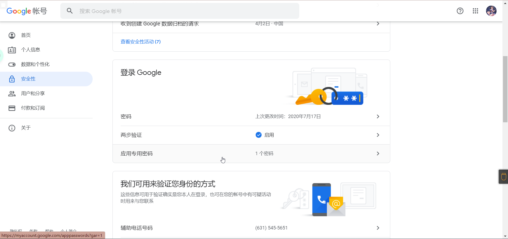The width and height of the screenshot is (508, 239).
Task: Open 个人信息 in sidebar
Action: click(x=46, y=50)
